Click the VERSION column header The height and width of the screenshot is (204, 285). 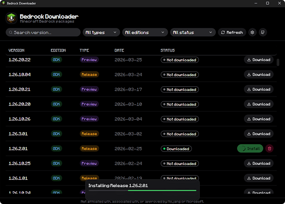16,50
